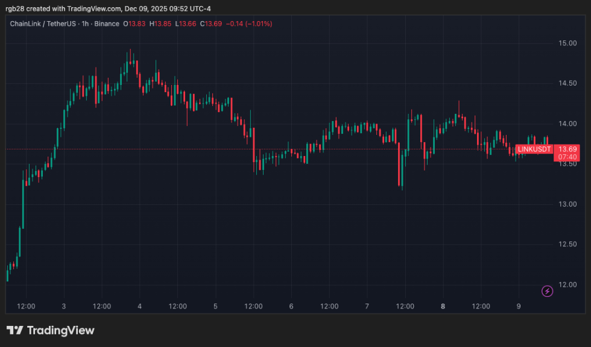591x347 pixels.
Task: Click the red 13.69 current price tag
Action: click(x=567, y=149)
